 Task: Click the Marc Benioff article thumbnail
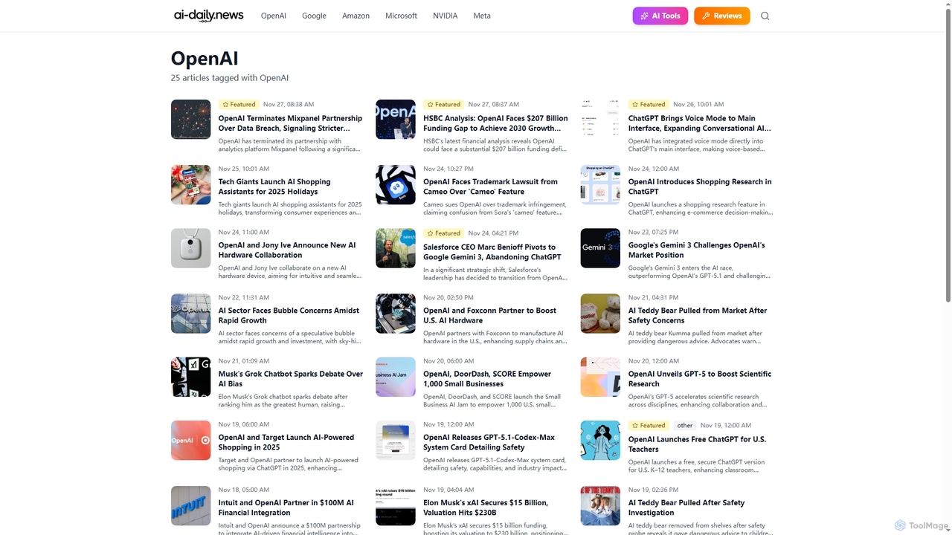point(396,248)
